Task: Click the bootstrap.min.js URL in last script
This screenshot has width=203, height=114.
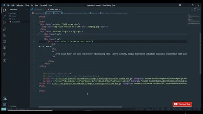Action: pos(86,84)
